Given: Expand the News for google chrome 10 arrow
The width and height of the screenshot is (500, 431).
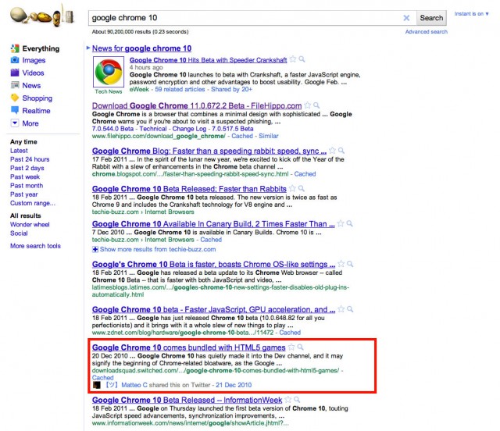Looking at the screenshot, I should (x=88, y=48).
